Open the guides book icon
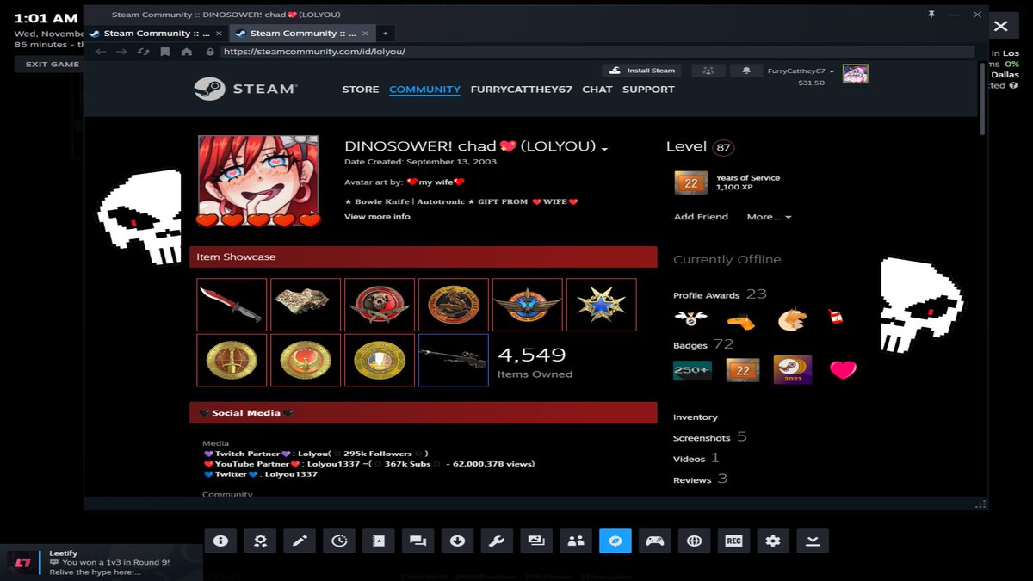The width and height of the screenshot is (1033, 581). click(379, 541)
